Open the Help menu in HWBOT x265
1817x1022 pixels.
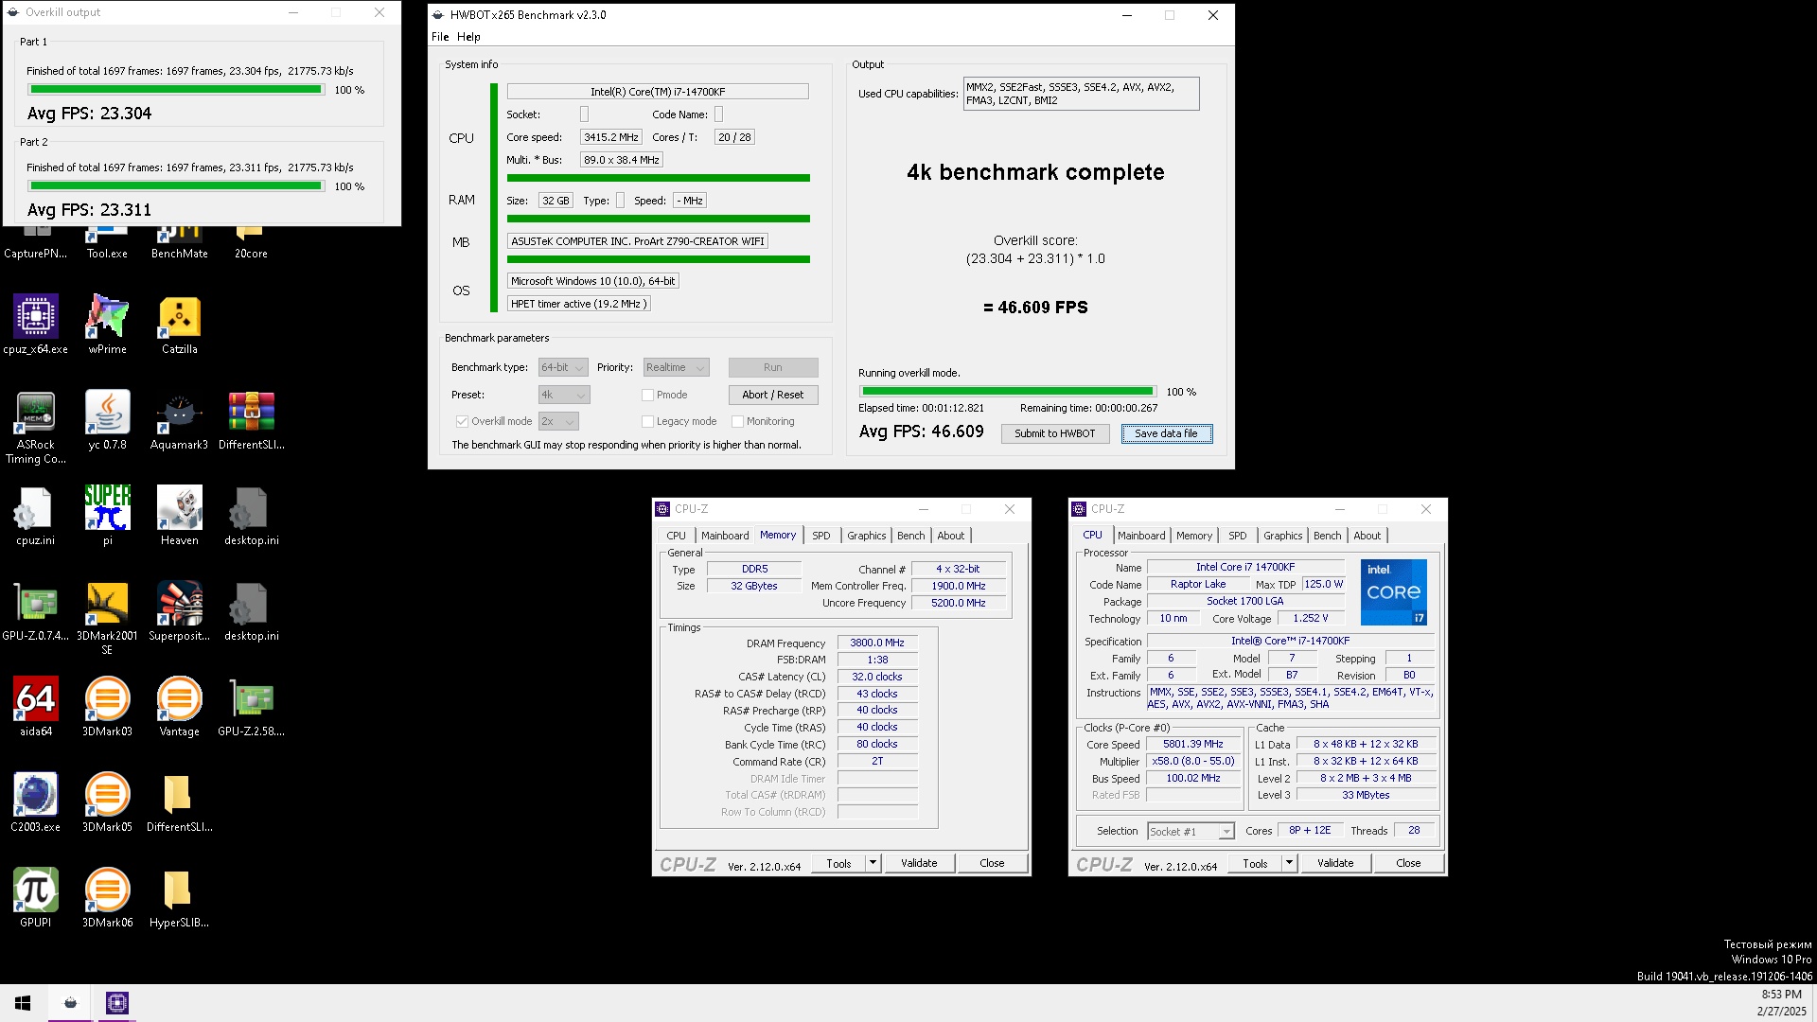468,37
